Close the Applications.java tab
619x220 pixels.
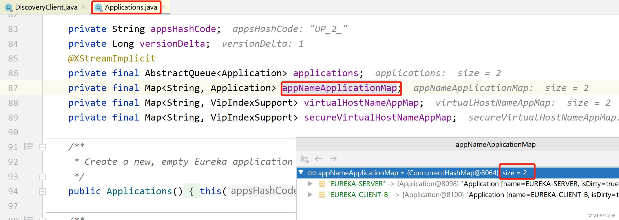click(164, 7)
